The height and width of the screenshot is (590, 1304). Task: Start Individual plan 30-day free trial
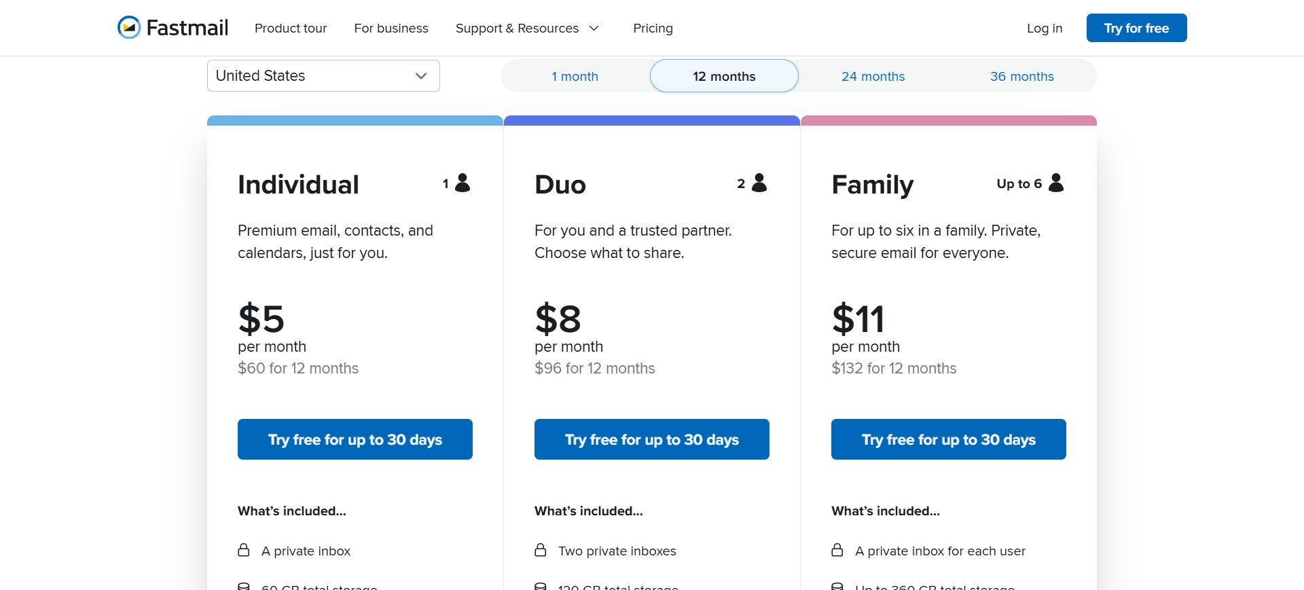click(x=355, y=439)
